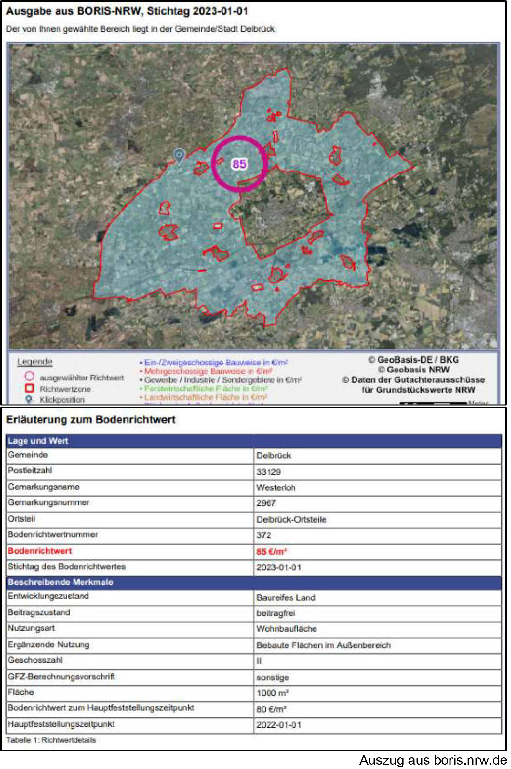Click the © Geobasis NRW credit
The image size is (511, 769).
tap(413, 370)
